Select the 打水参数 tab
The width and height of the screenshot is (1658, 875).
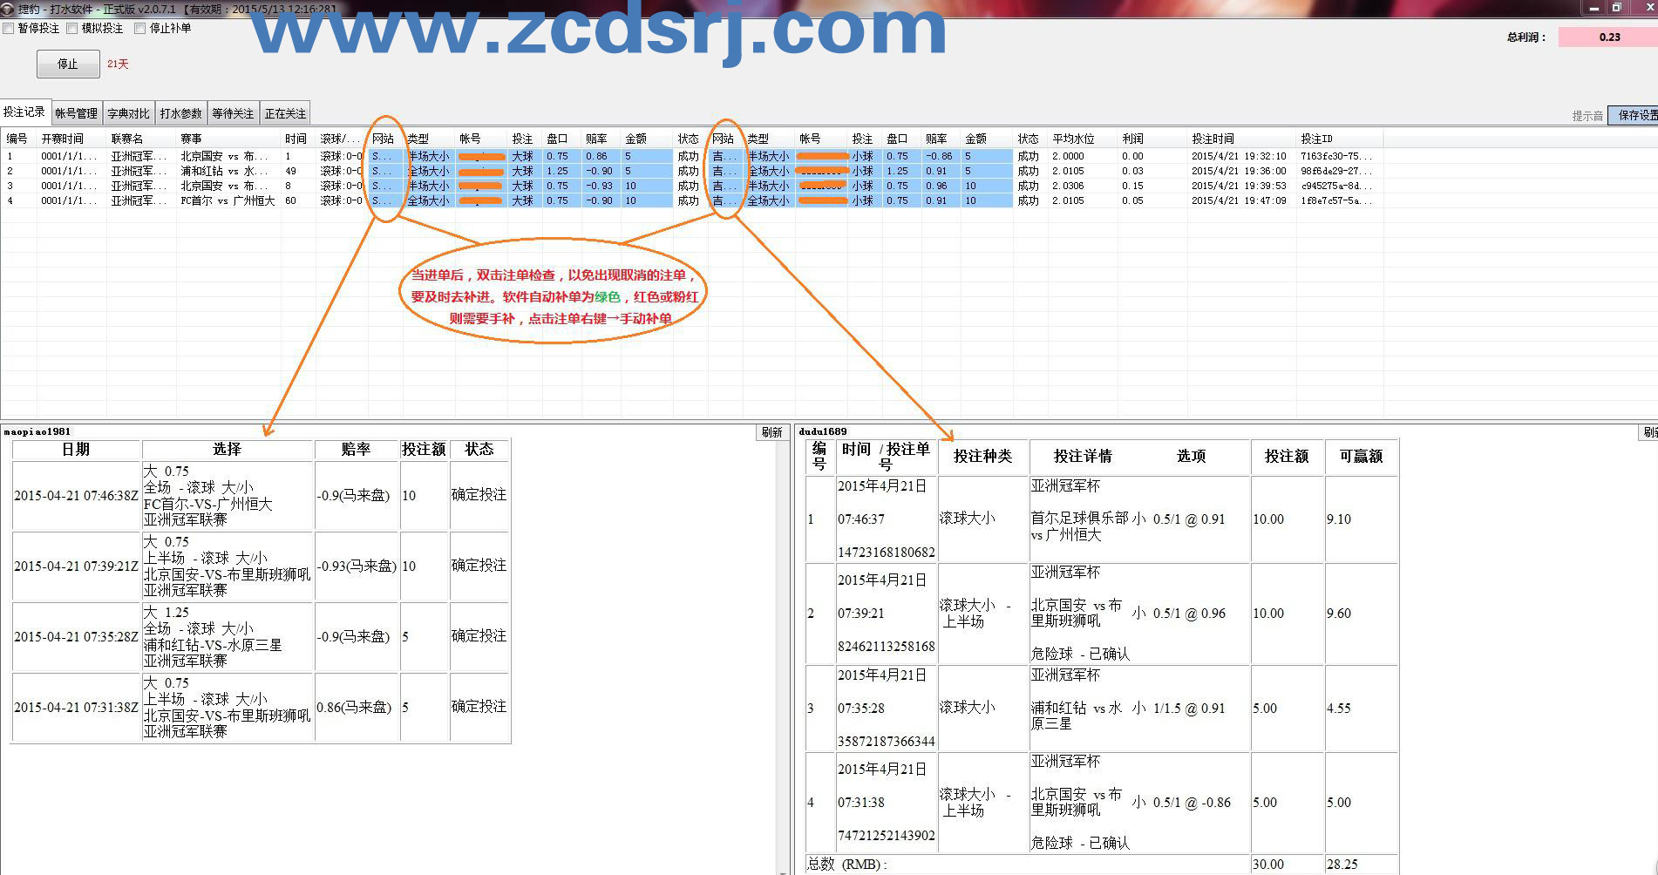(x=180, y=113)
